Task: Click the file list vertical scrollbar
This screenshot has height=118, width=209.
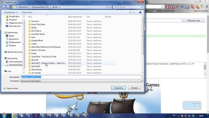Action: 142,36
